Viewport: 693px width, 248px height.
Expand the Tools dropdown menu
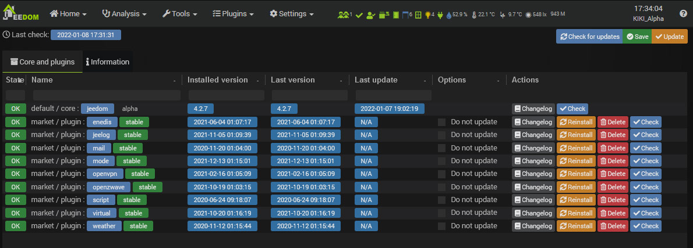[180, 14]
